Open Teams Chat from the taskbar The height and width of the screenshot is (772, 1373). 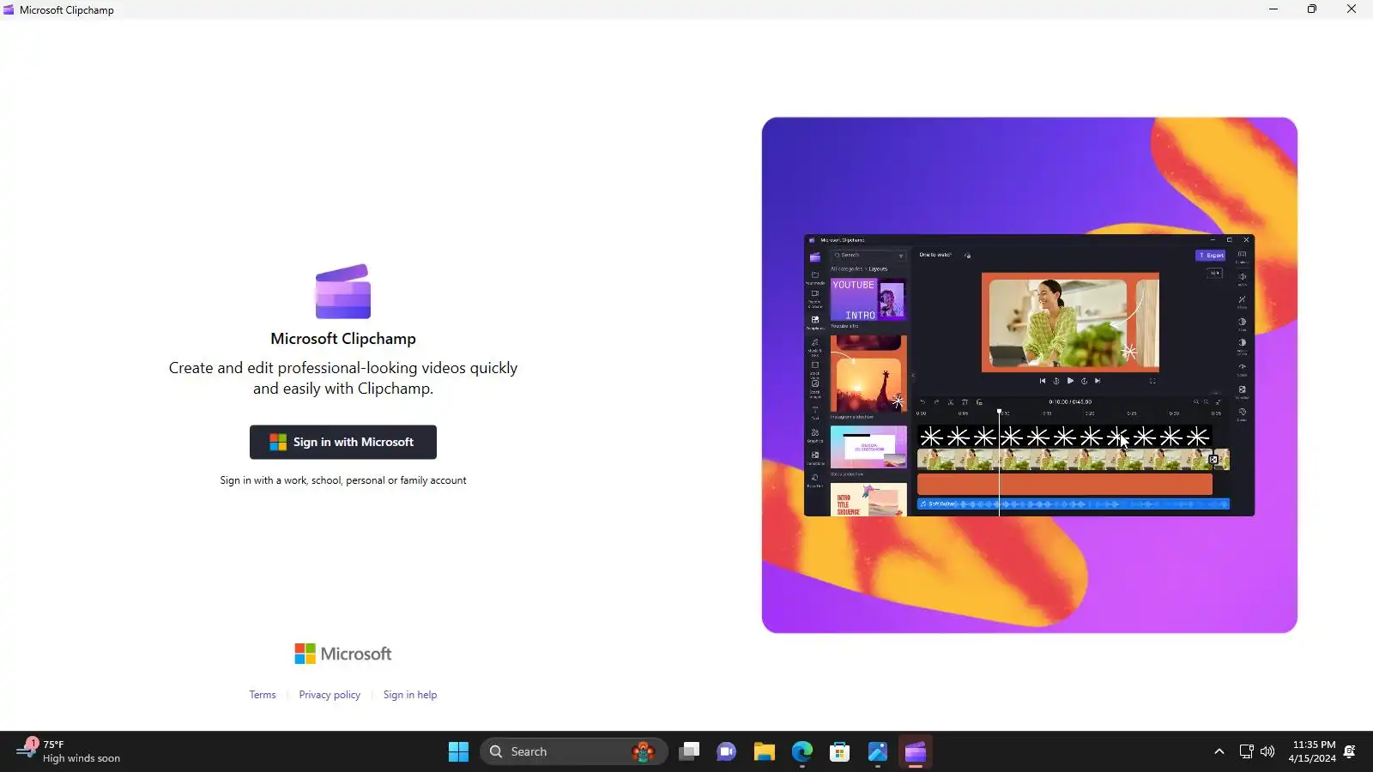click(x=727, y=751)
